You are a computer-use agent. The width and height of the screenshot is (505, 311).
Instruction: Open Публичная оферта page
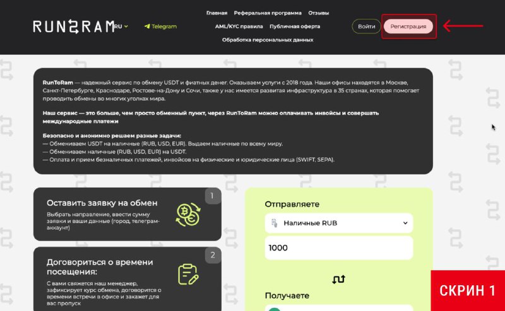pos(295,26)
